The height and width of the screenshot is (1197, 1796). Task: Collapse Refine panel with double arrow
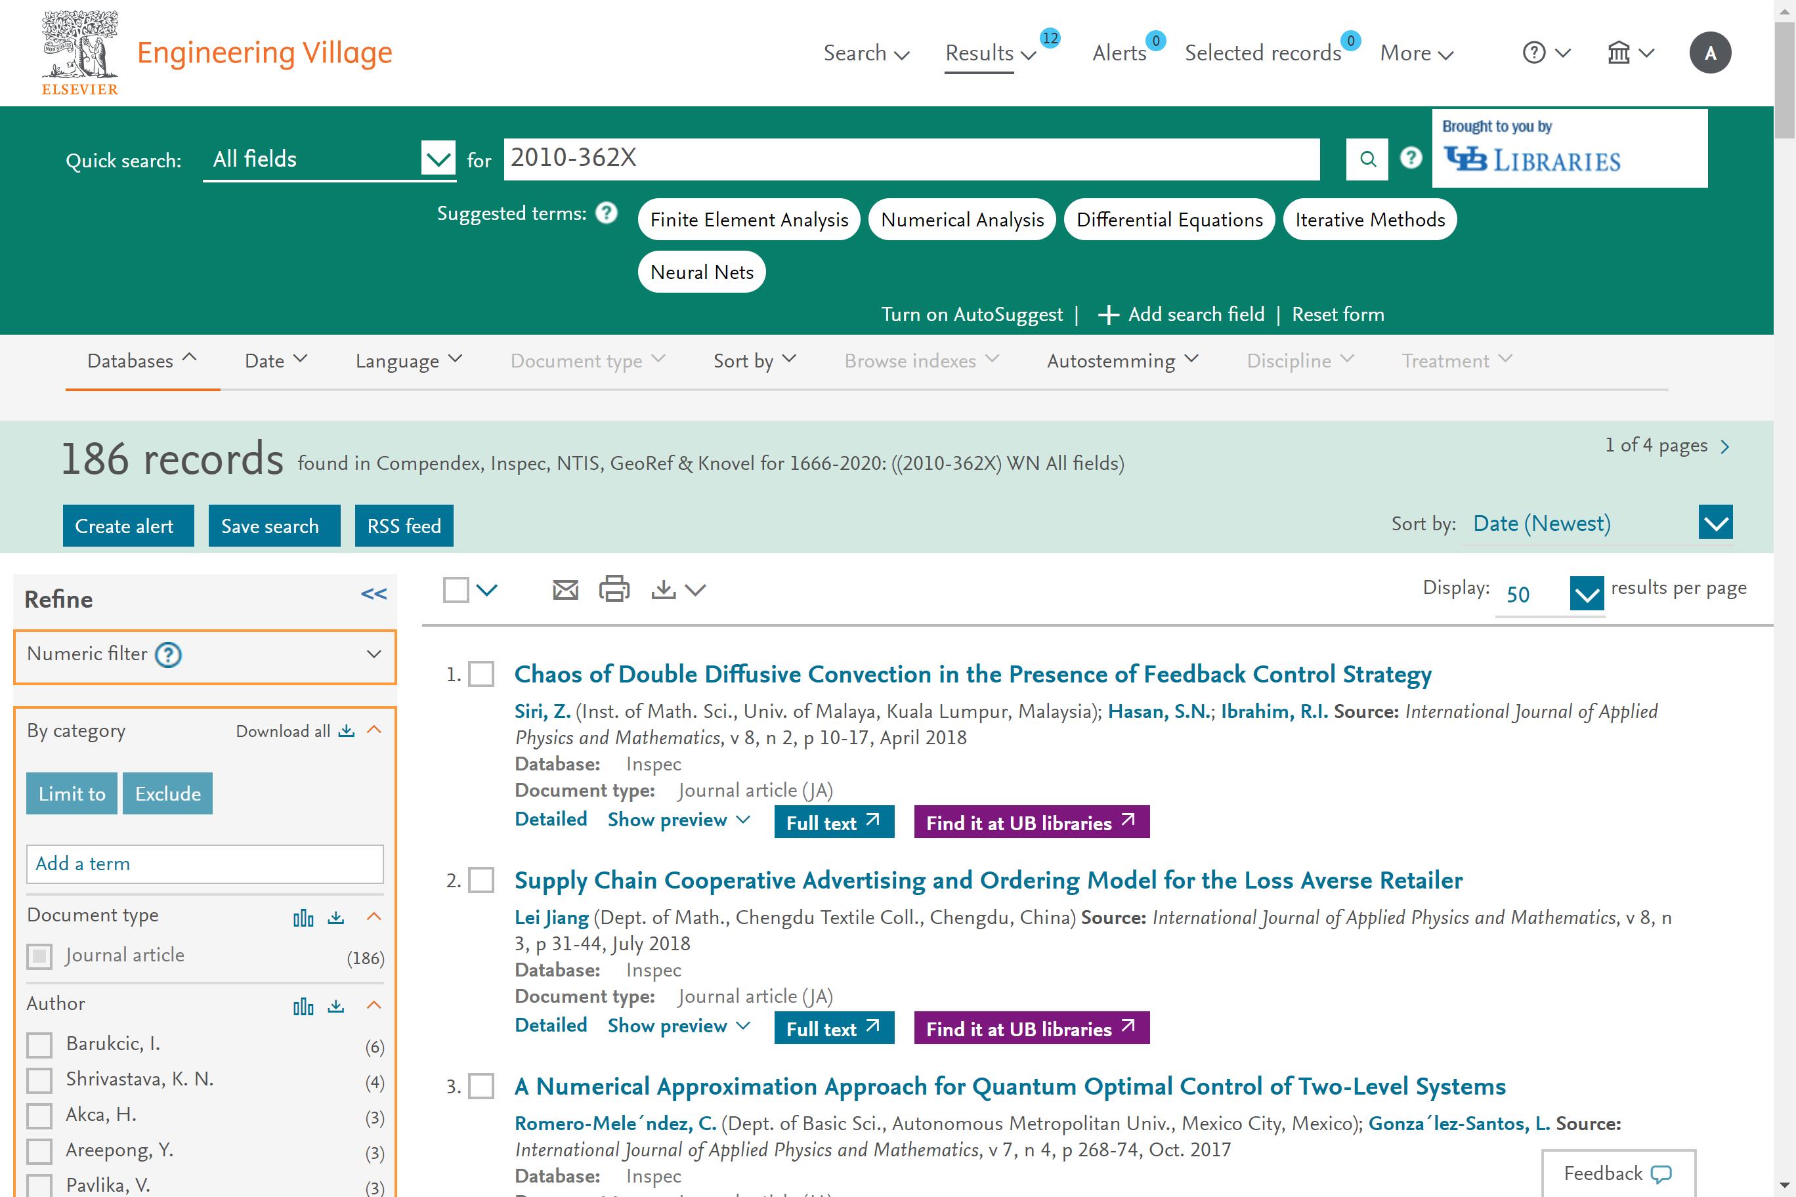[374, 594]
